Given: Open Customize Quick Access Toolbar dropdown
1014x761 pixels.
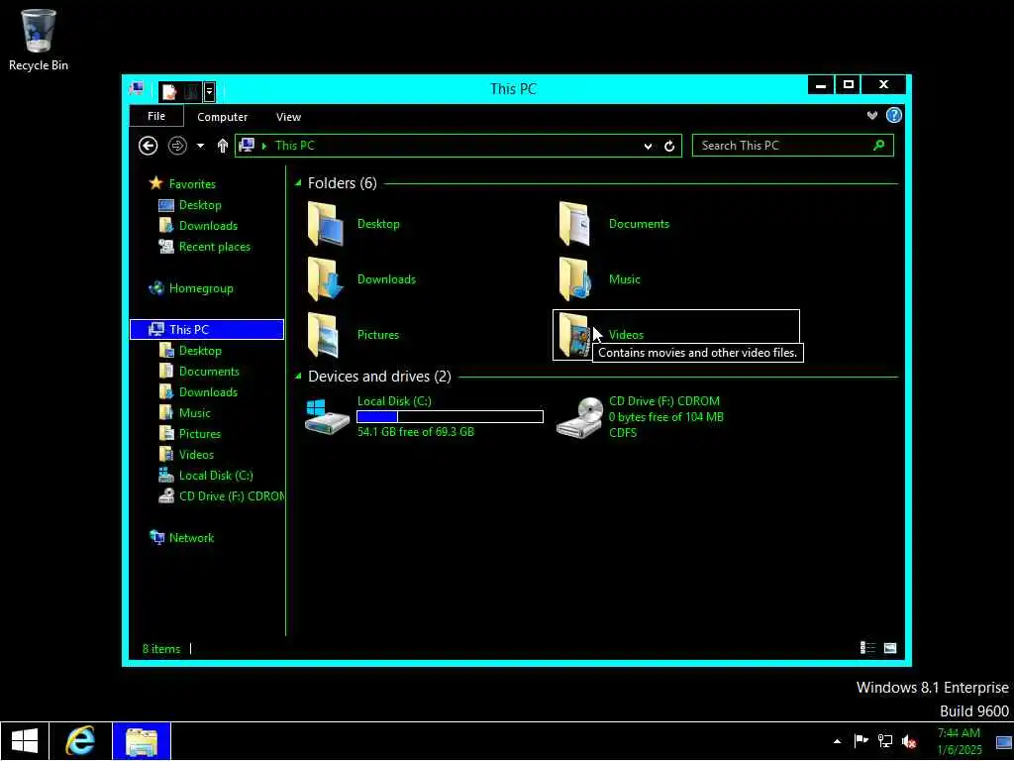Looking at the screenshot, I should 209,92.
